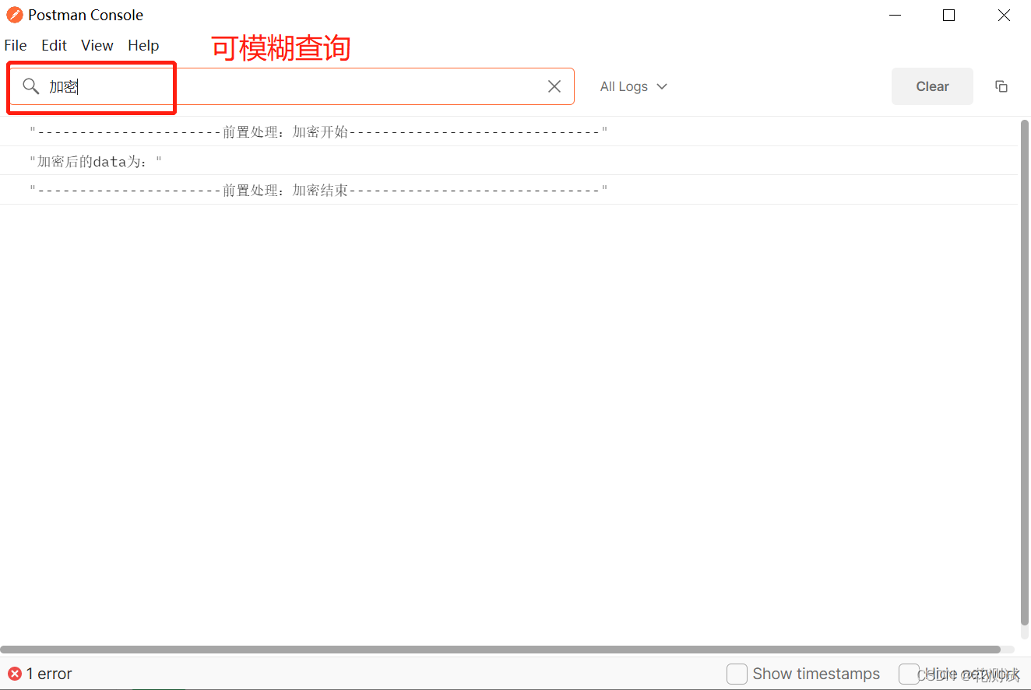
Task: Clear search text with X icon
Action: coord(554,86)
